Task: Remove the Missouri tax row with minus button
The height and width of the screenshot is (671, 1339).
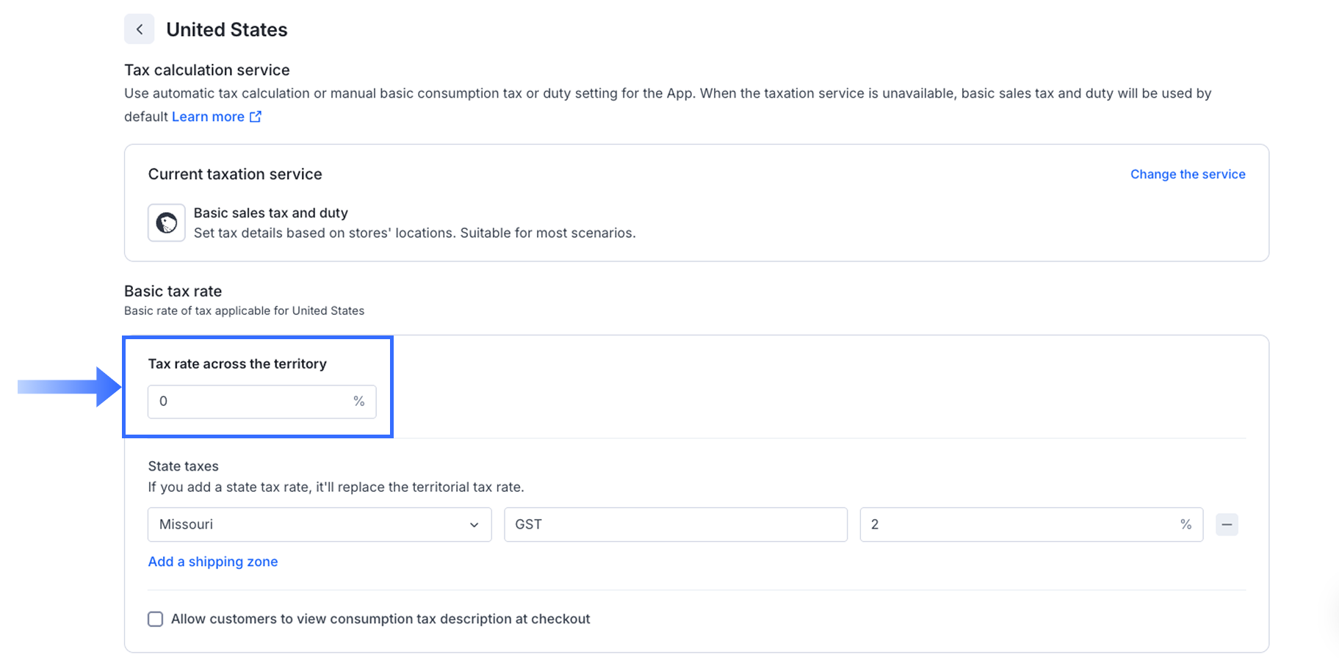Action: point(1227,525)
